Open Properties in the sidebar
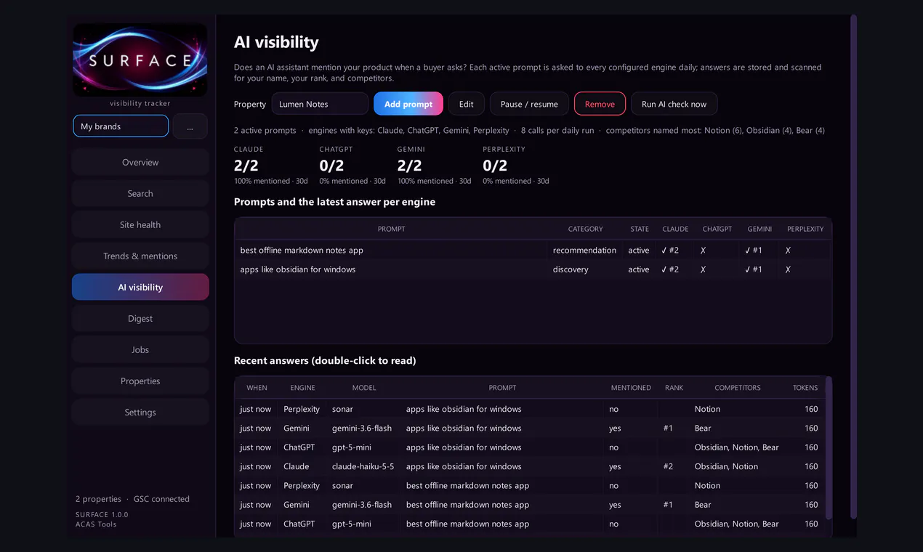 140,381
